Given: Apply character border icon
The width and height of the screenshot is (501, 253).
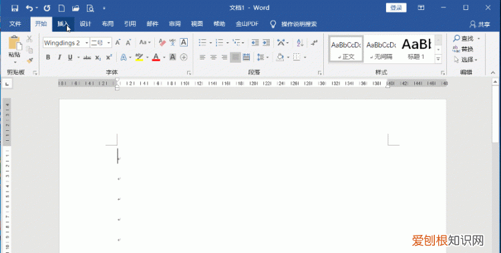Looking at the screenshot, I should [184, 43].
